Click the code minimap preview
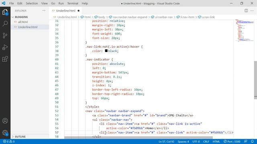The width and height of the screenshot is (257, 144). point(244,30)
